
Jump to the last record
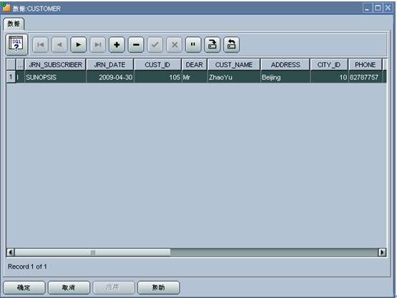click(97, 45)
